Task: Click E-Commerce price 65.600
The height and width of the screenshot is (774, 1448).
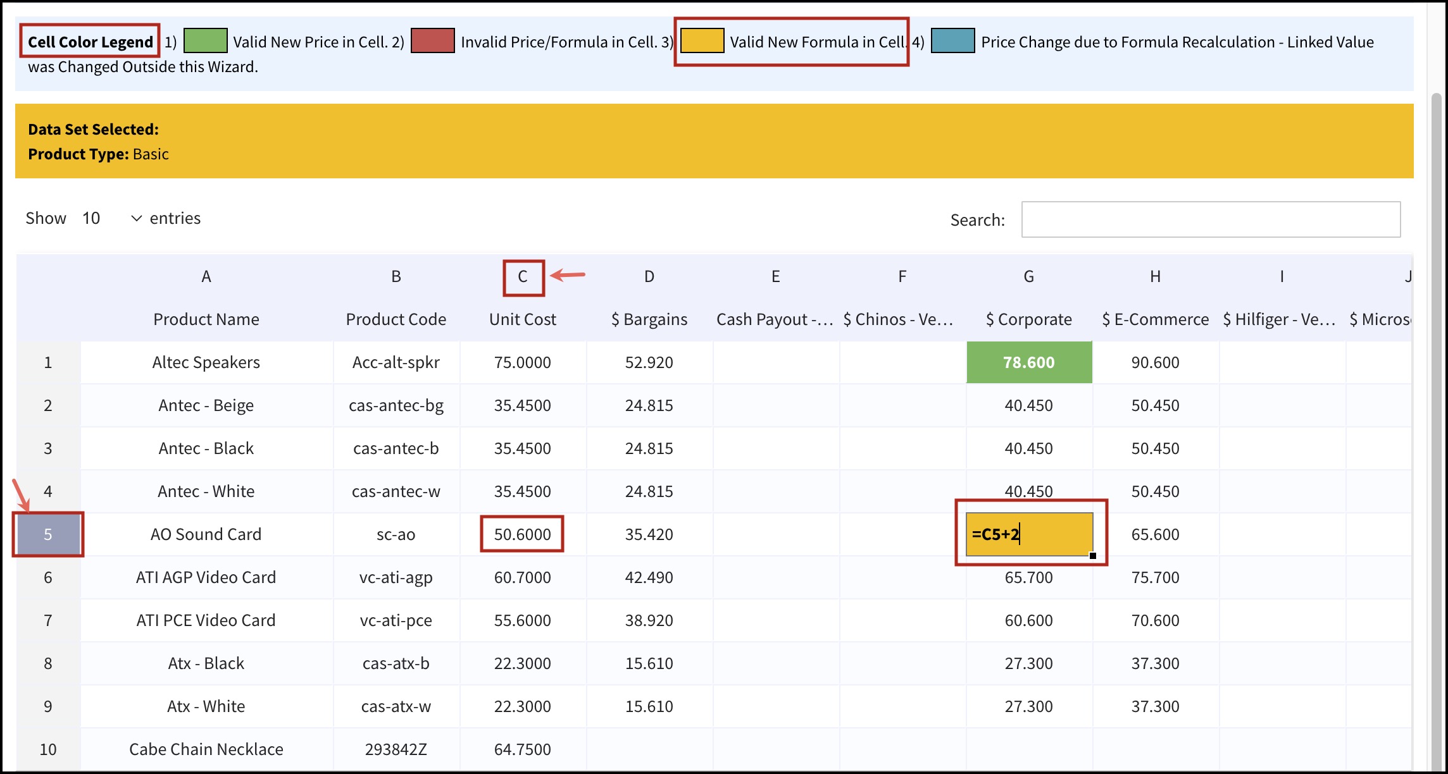Action: coord(1156,534)
